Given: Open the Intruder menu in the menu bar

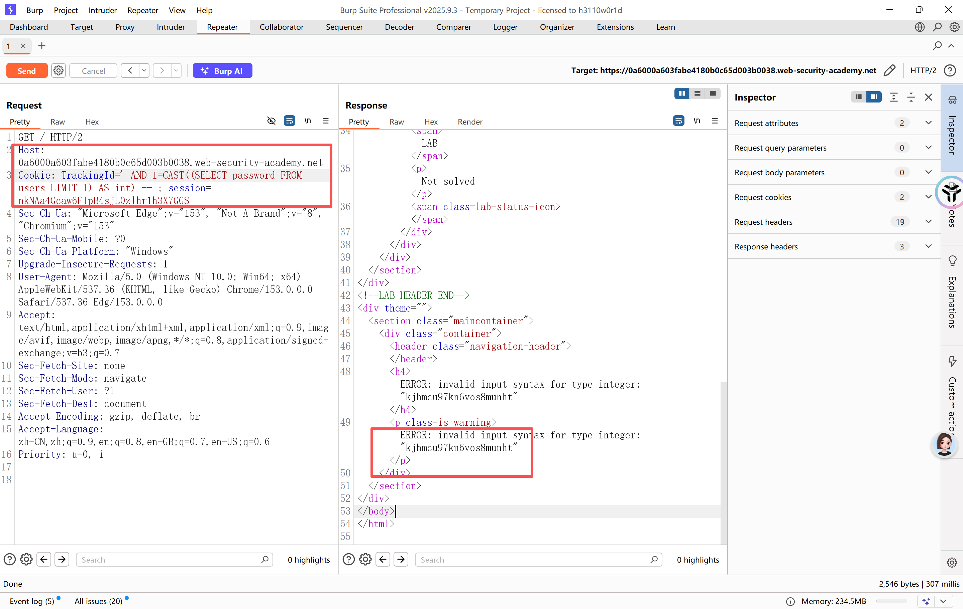Looking at the screenshot, I should pyautogui.click(x=102, y=10).
